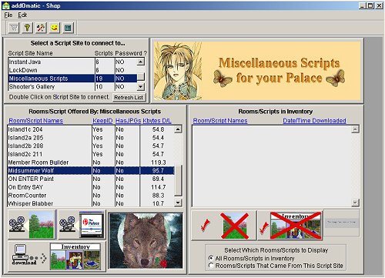Click the shopping cart toolbar icon

coord(14,28)
